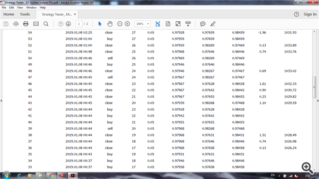Screen dimensions: 319x179
Task: Click fit one full page icon
Action: (168, 24)
